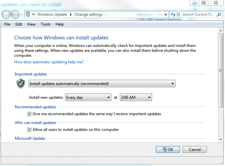Open the Every day schedule dropdown
225x166 pixels.
[88, 97]
